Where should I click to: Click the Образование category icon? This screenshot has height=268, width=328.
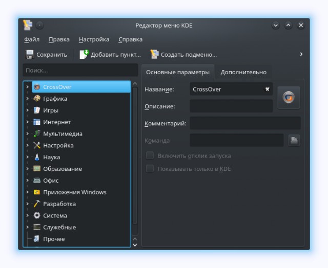click(x=37, y=169)
